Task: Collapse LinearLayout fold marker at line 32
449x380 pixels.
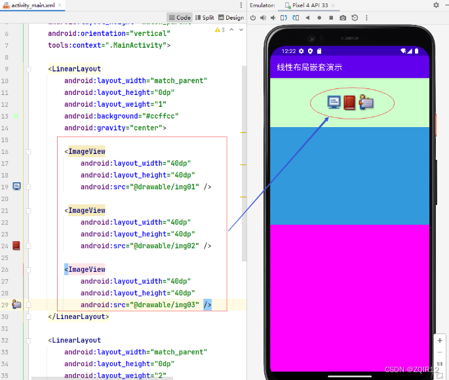Action: tap(28, 341)
